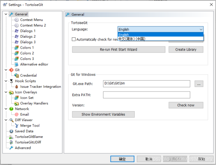The image size is (216, 165).
Task: Select English in the language list
Action: click(x=160, y=34)
